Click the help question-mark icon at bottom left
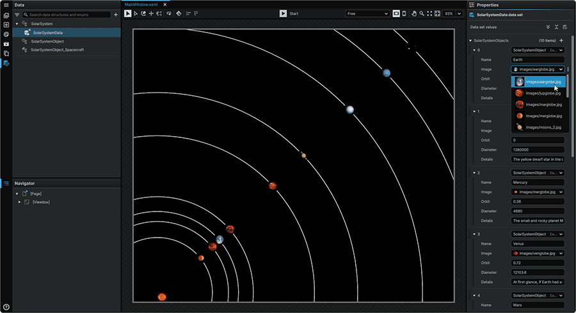Image resolution: width=576 pixels, height=313 pixels. (x=6, y=307)
